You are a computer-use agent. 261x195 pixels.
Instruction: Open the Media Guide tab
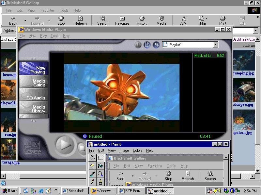(x=34, y=82)
